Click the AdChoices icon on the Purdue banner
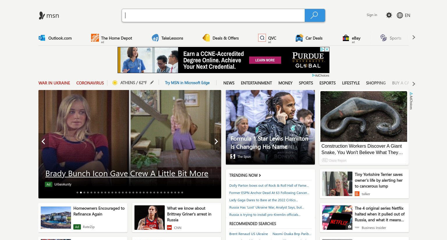This screenshot has height=240, width=447. pos(322,49)
